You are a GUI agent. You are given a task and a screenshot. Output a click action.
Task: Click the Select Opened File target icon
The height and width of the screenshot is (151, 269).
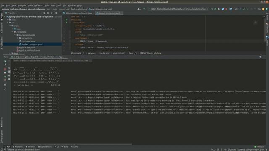click(45, 13)
